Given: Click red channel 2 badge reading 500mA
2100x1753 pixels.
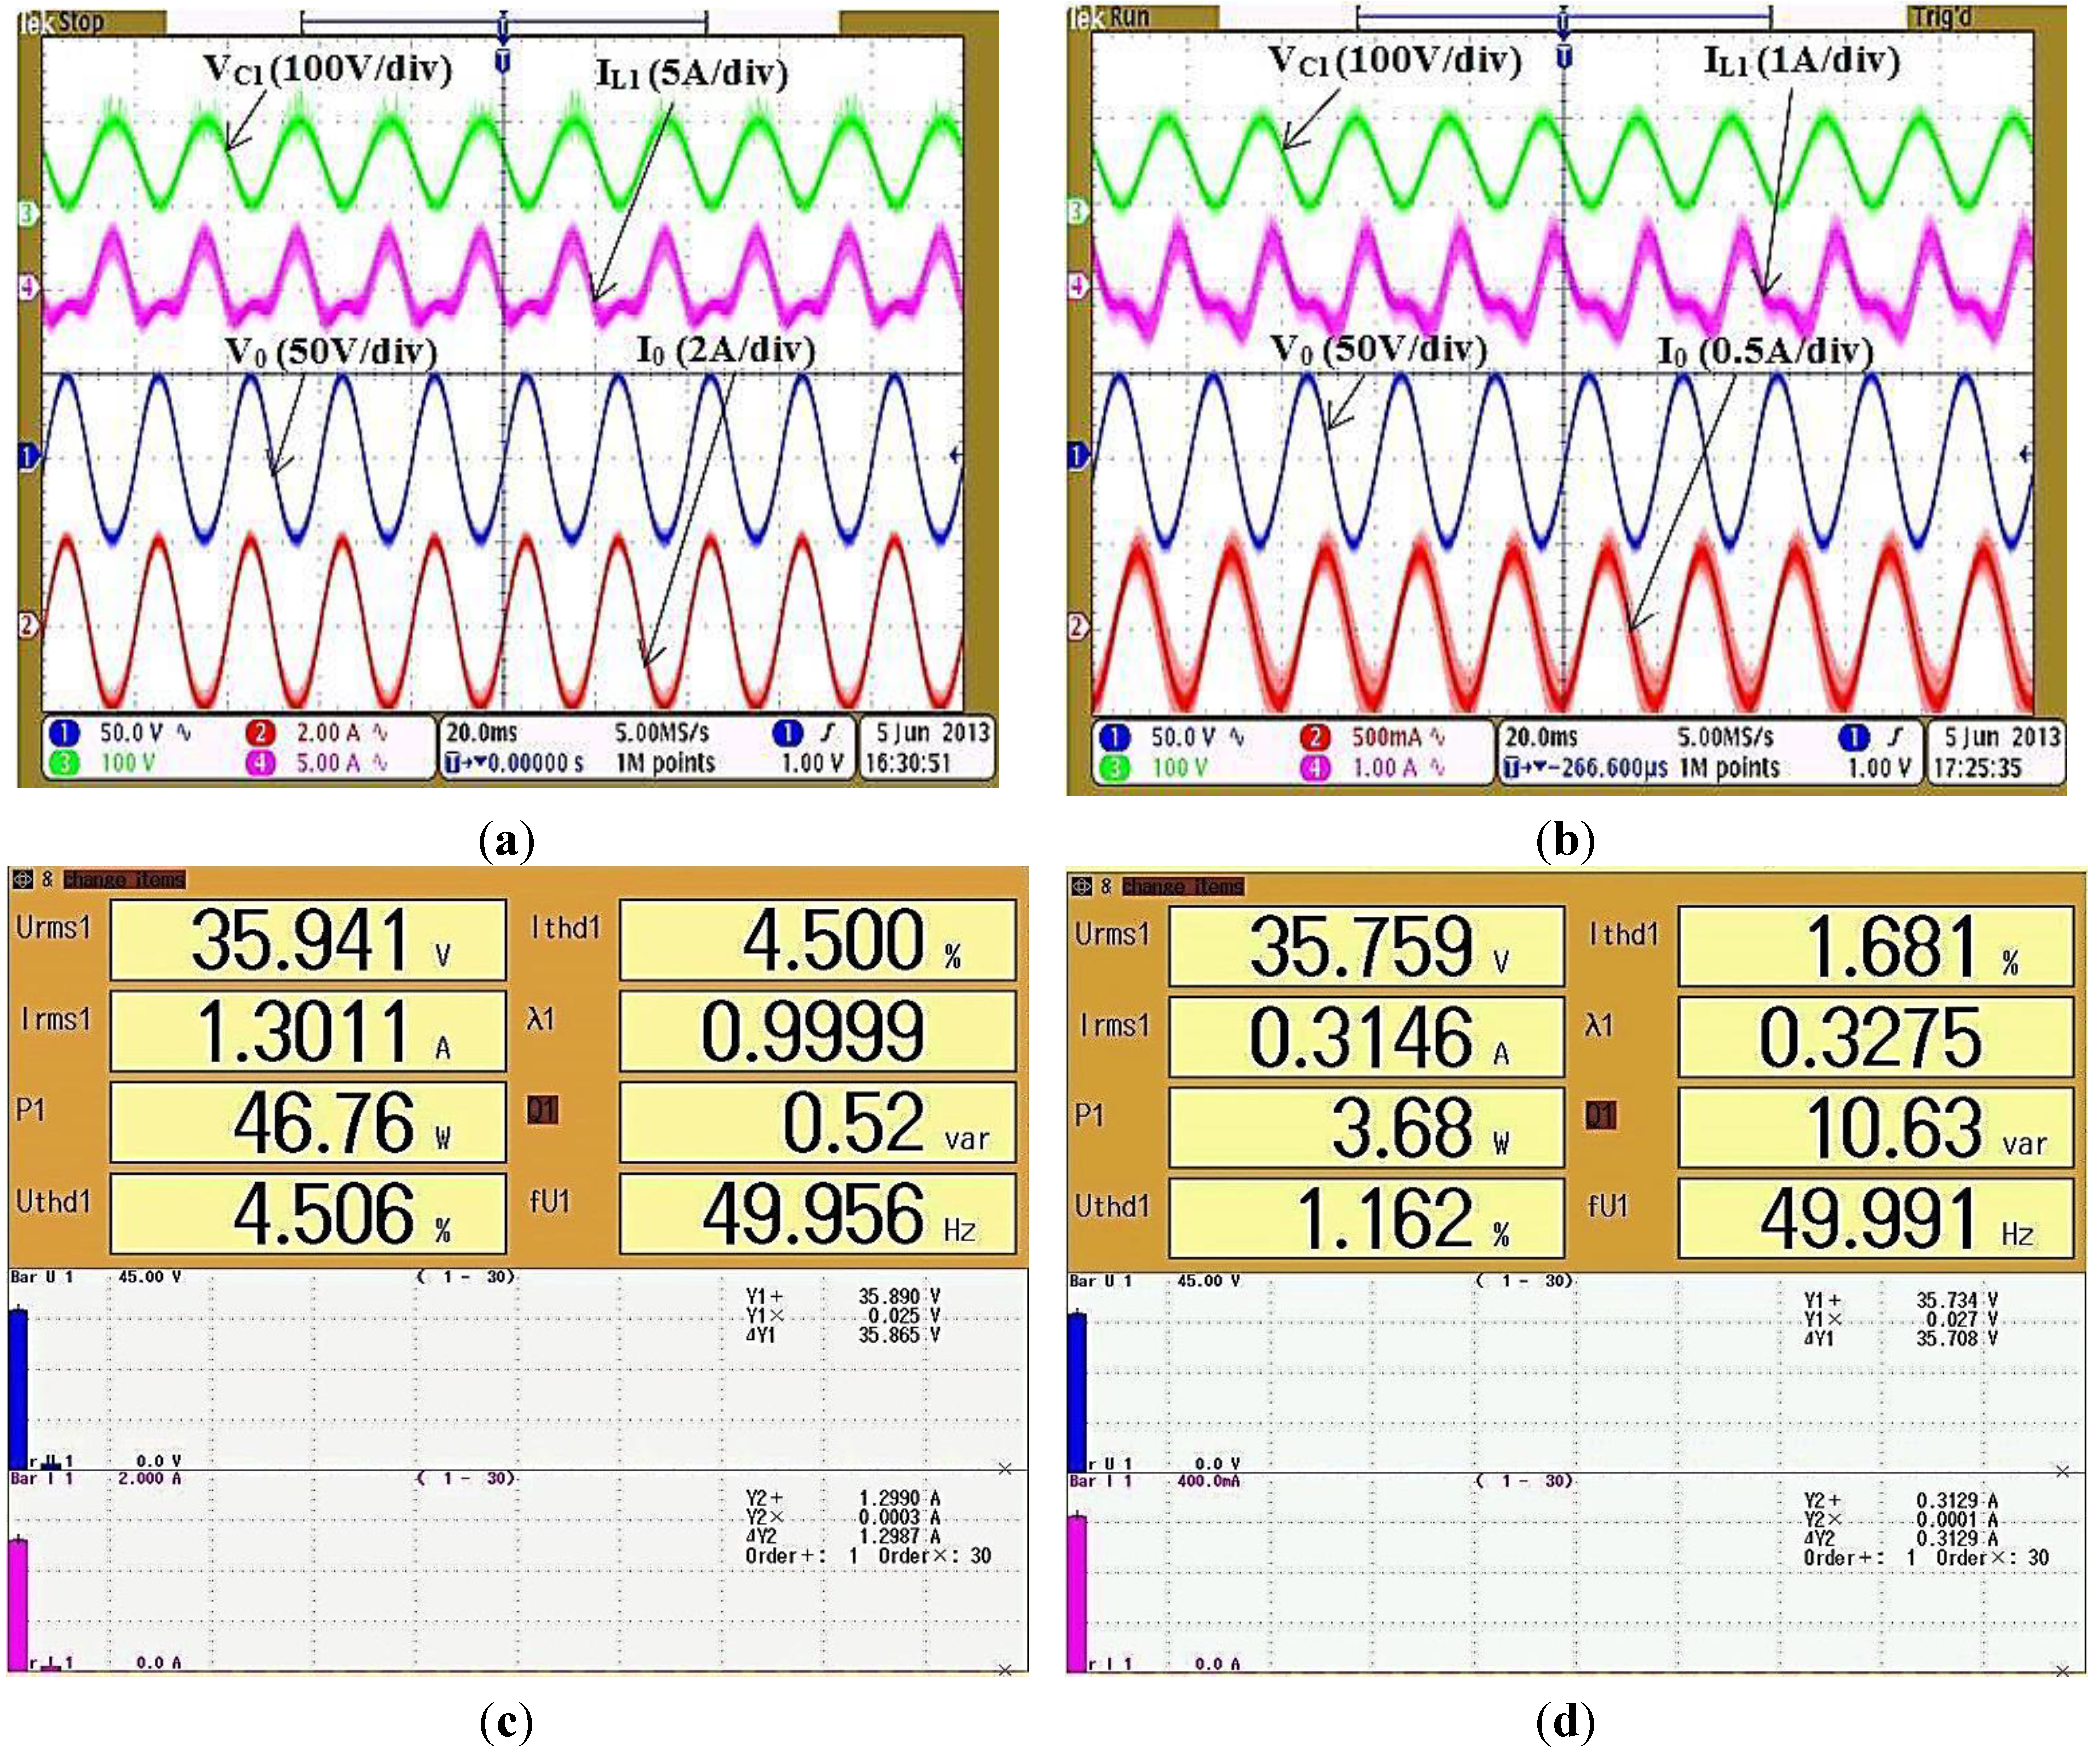Looking at the screenshot, I should pyautogui.click(x=1315, y=738).
